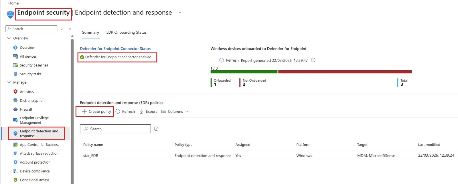458x184 pixels.
Task: Click the Endpoint security shield icon
Action: pos(10,14)
